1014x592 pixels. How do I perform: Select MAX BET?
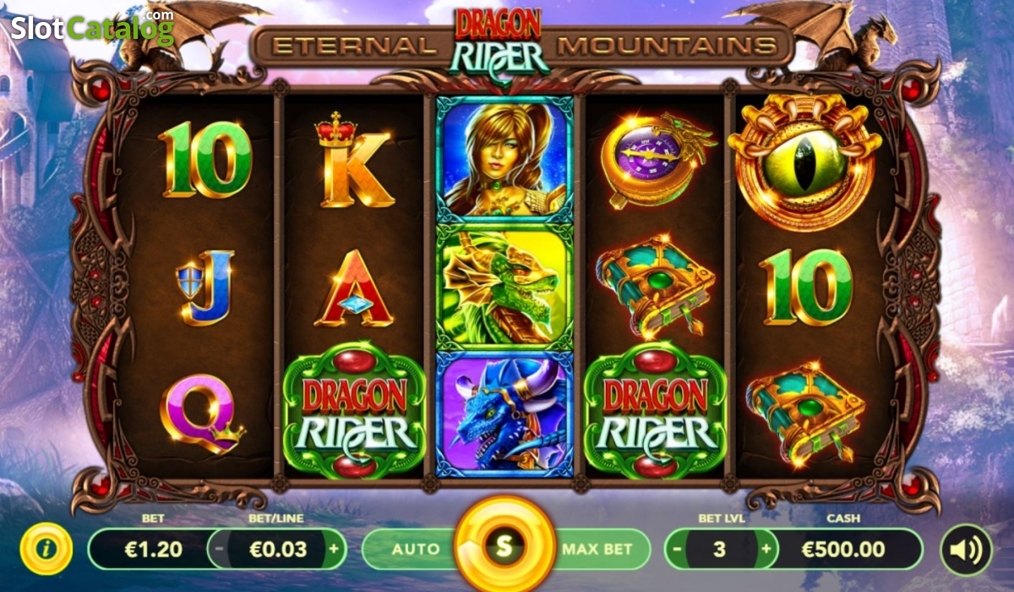tap(600, 549)
